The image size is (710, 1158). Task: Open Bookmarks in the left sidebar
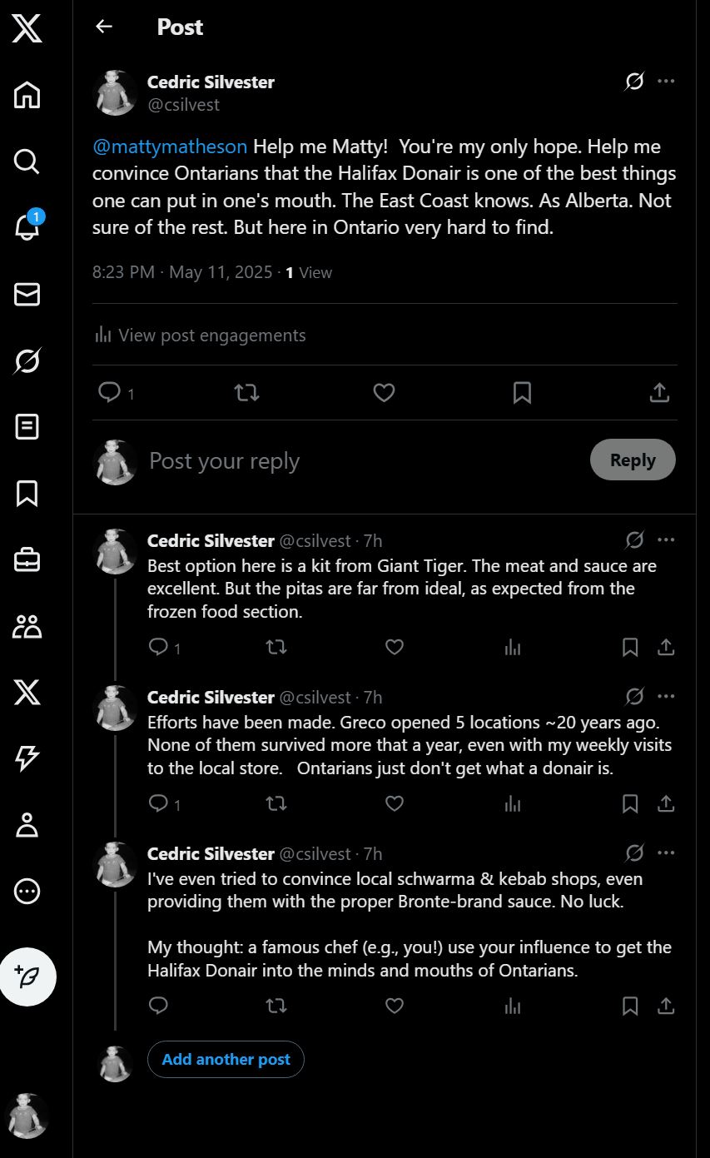pyautogui.click(x=27, y=493)
